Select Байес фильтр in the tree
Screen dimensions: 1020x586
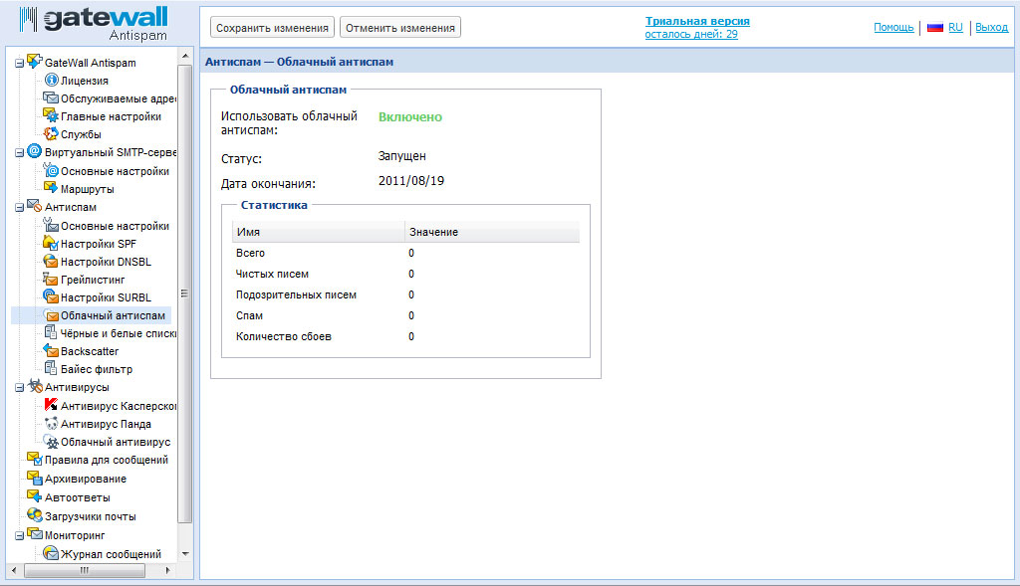97,369
